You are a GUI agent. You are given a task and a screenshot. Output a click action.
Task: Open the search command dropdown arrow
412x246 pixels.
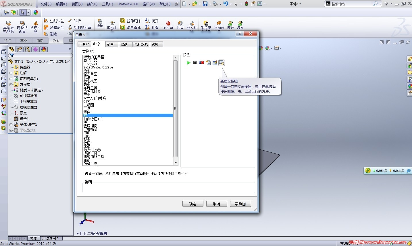click(x=380, y=4)
